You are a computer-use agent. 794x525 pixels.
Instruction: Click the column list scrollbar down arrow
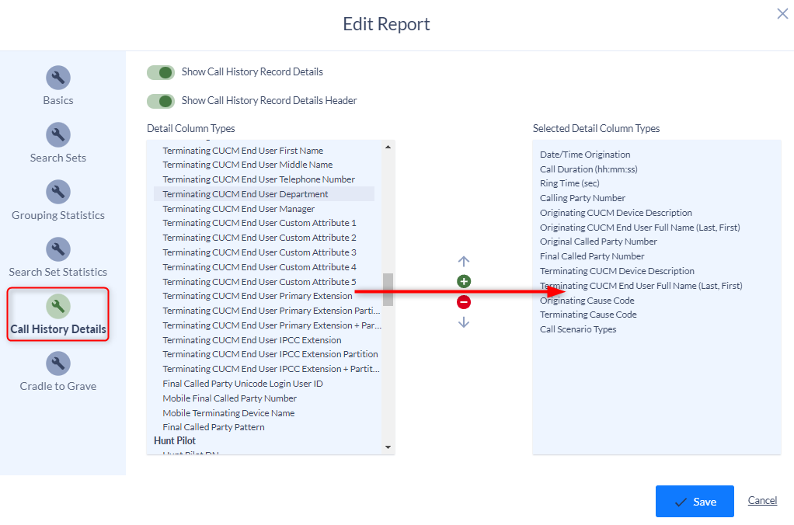point(388,447)
